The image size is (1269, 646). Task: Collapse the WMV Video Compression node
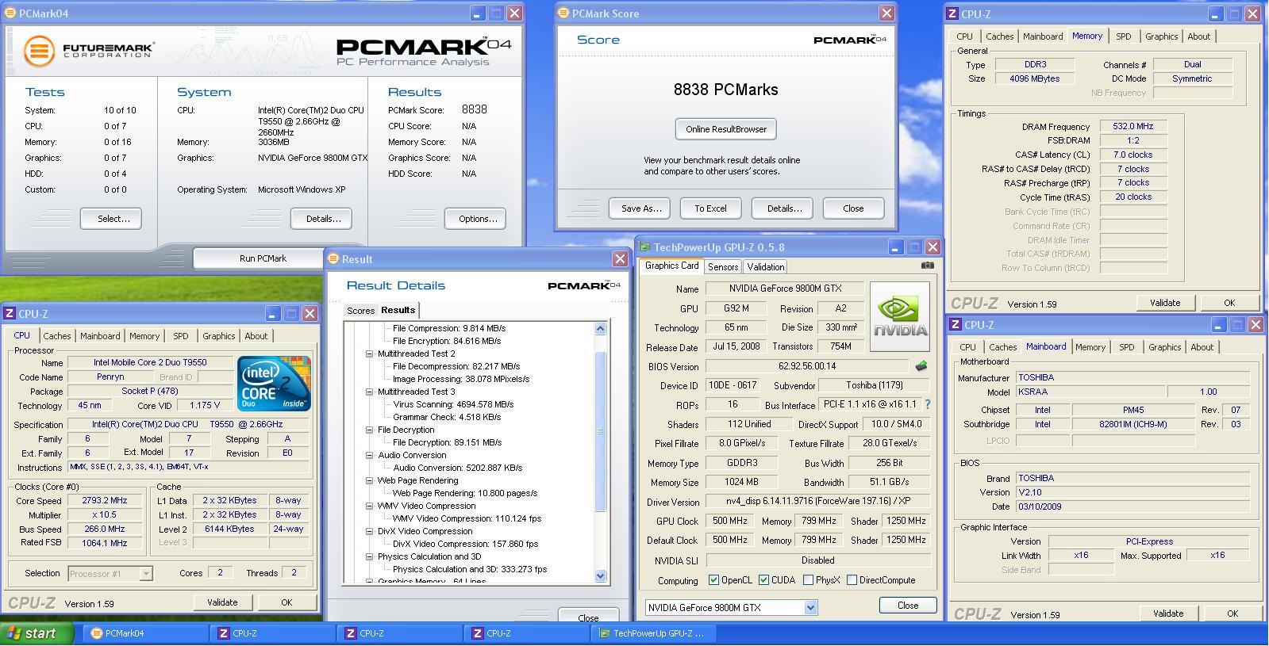coord(369,506)
